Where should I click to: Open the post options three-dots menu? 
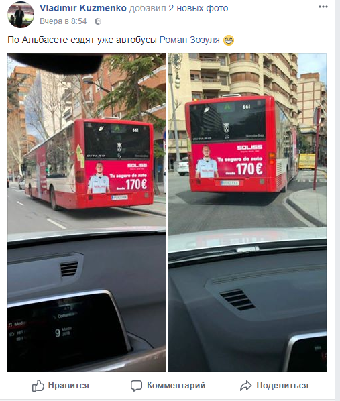[x=323, y=7]
